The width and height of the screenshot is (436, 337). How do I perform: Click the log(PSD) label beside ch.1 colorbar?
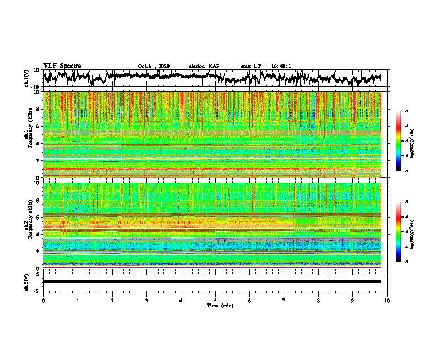click(412, 143)
